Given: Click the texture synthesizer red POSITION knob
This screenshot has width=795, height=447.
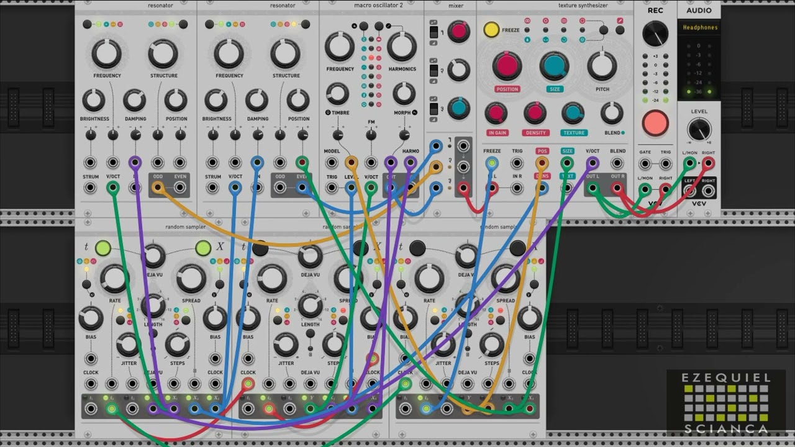Looking at the screenshot, I should click(x=507, y=66).
